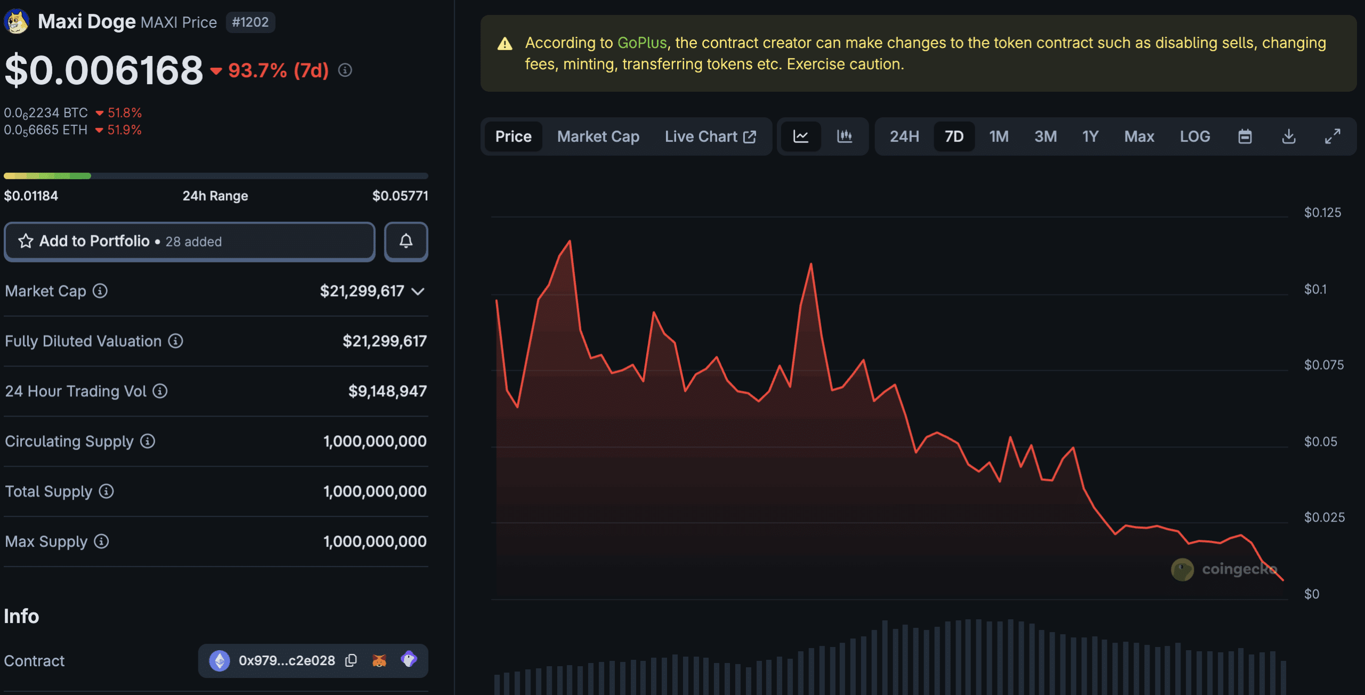This screenshot has width=1365, height=695.
Task: Set a price alert with the bell icon
Action: pyautogui.click(x=406, y=242)
